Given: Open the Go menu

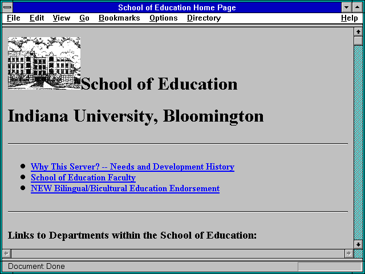Looking at the screenshot, I should coord(84,18).
